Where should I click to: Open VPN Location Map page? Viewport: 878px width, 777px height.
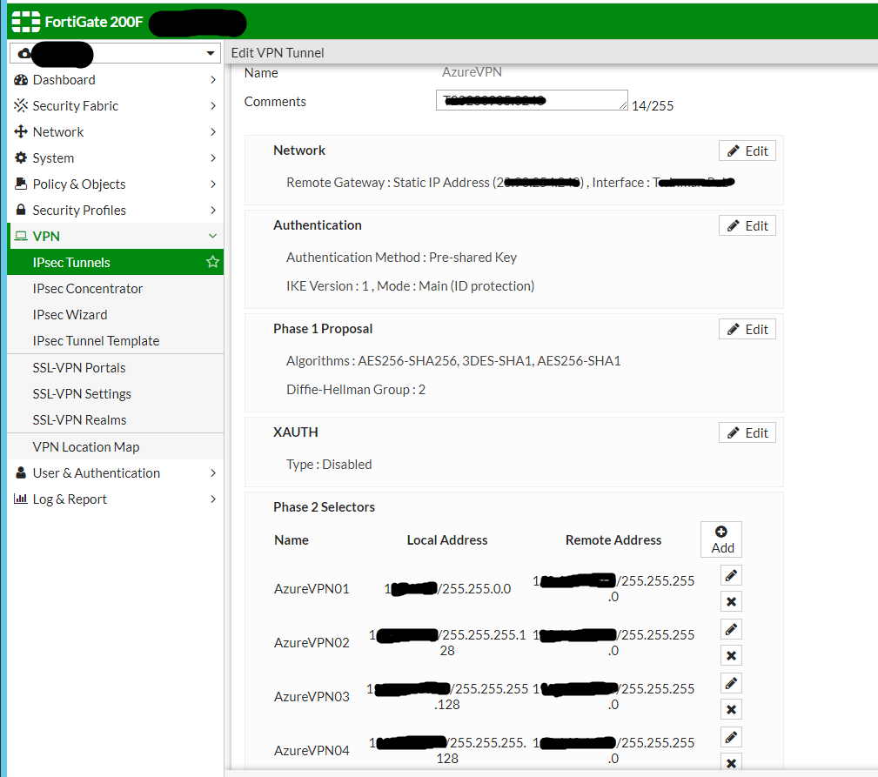[116, 446]
